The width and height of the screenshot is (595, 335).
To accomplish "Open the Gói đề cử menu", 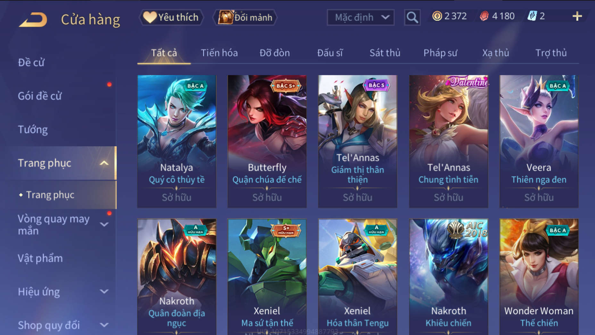I will [40, 96].
